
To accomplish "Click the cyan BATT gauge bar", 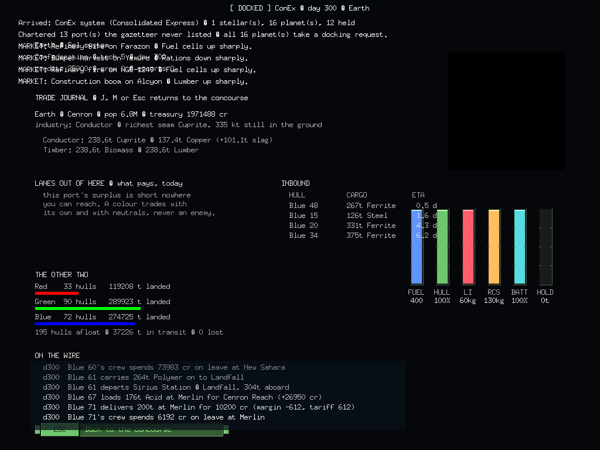I will pyautogui.click(x=519, y=247).
